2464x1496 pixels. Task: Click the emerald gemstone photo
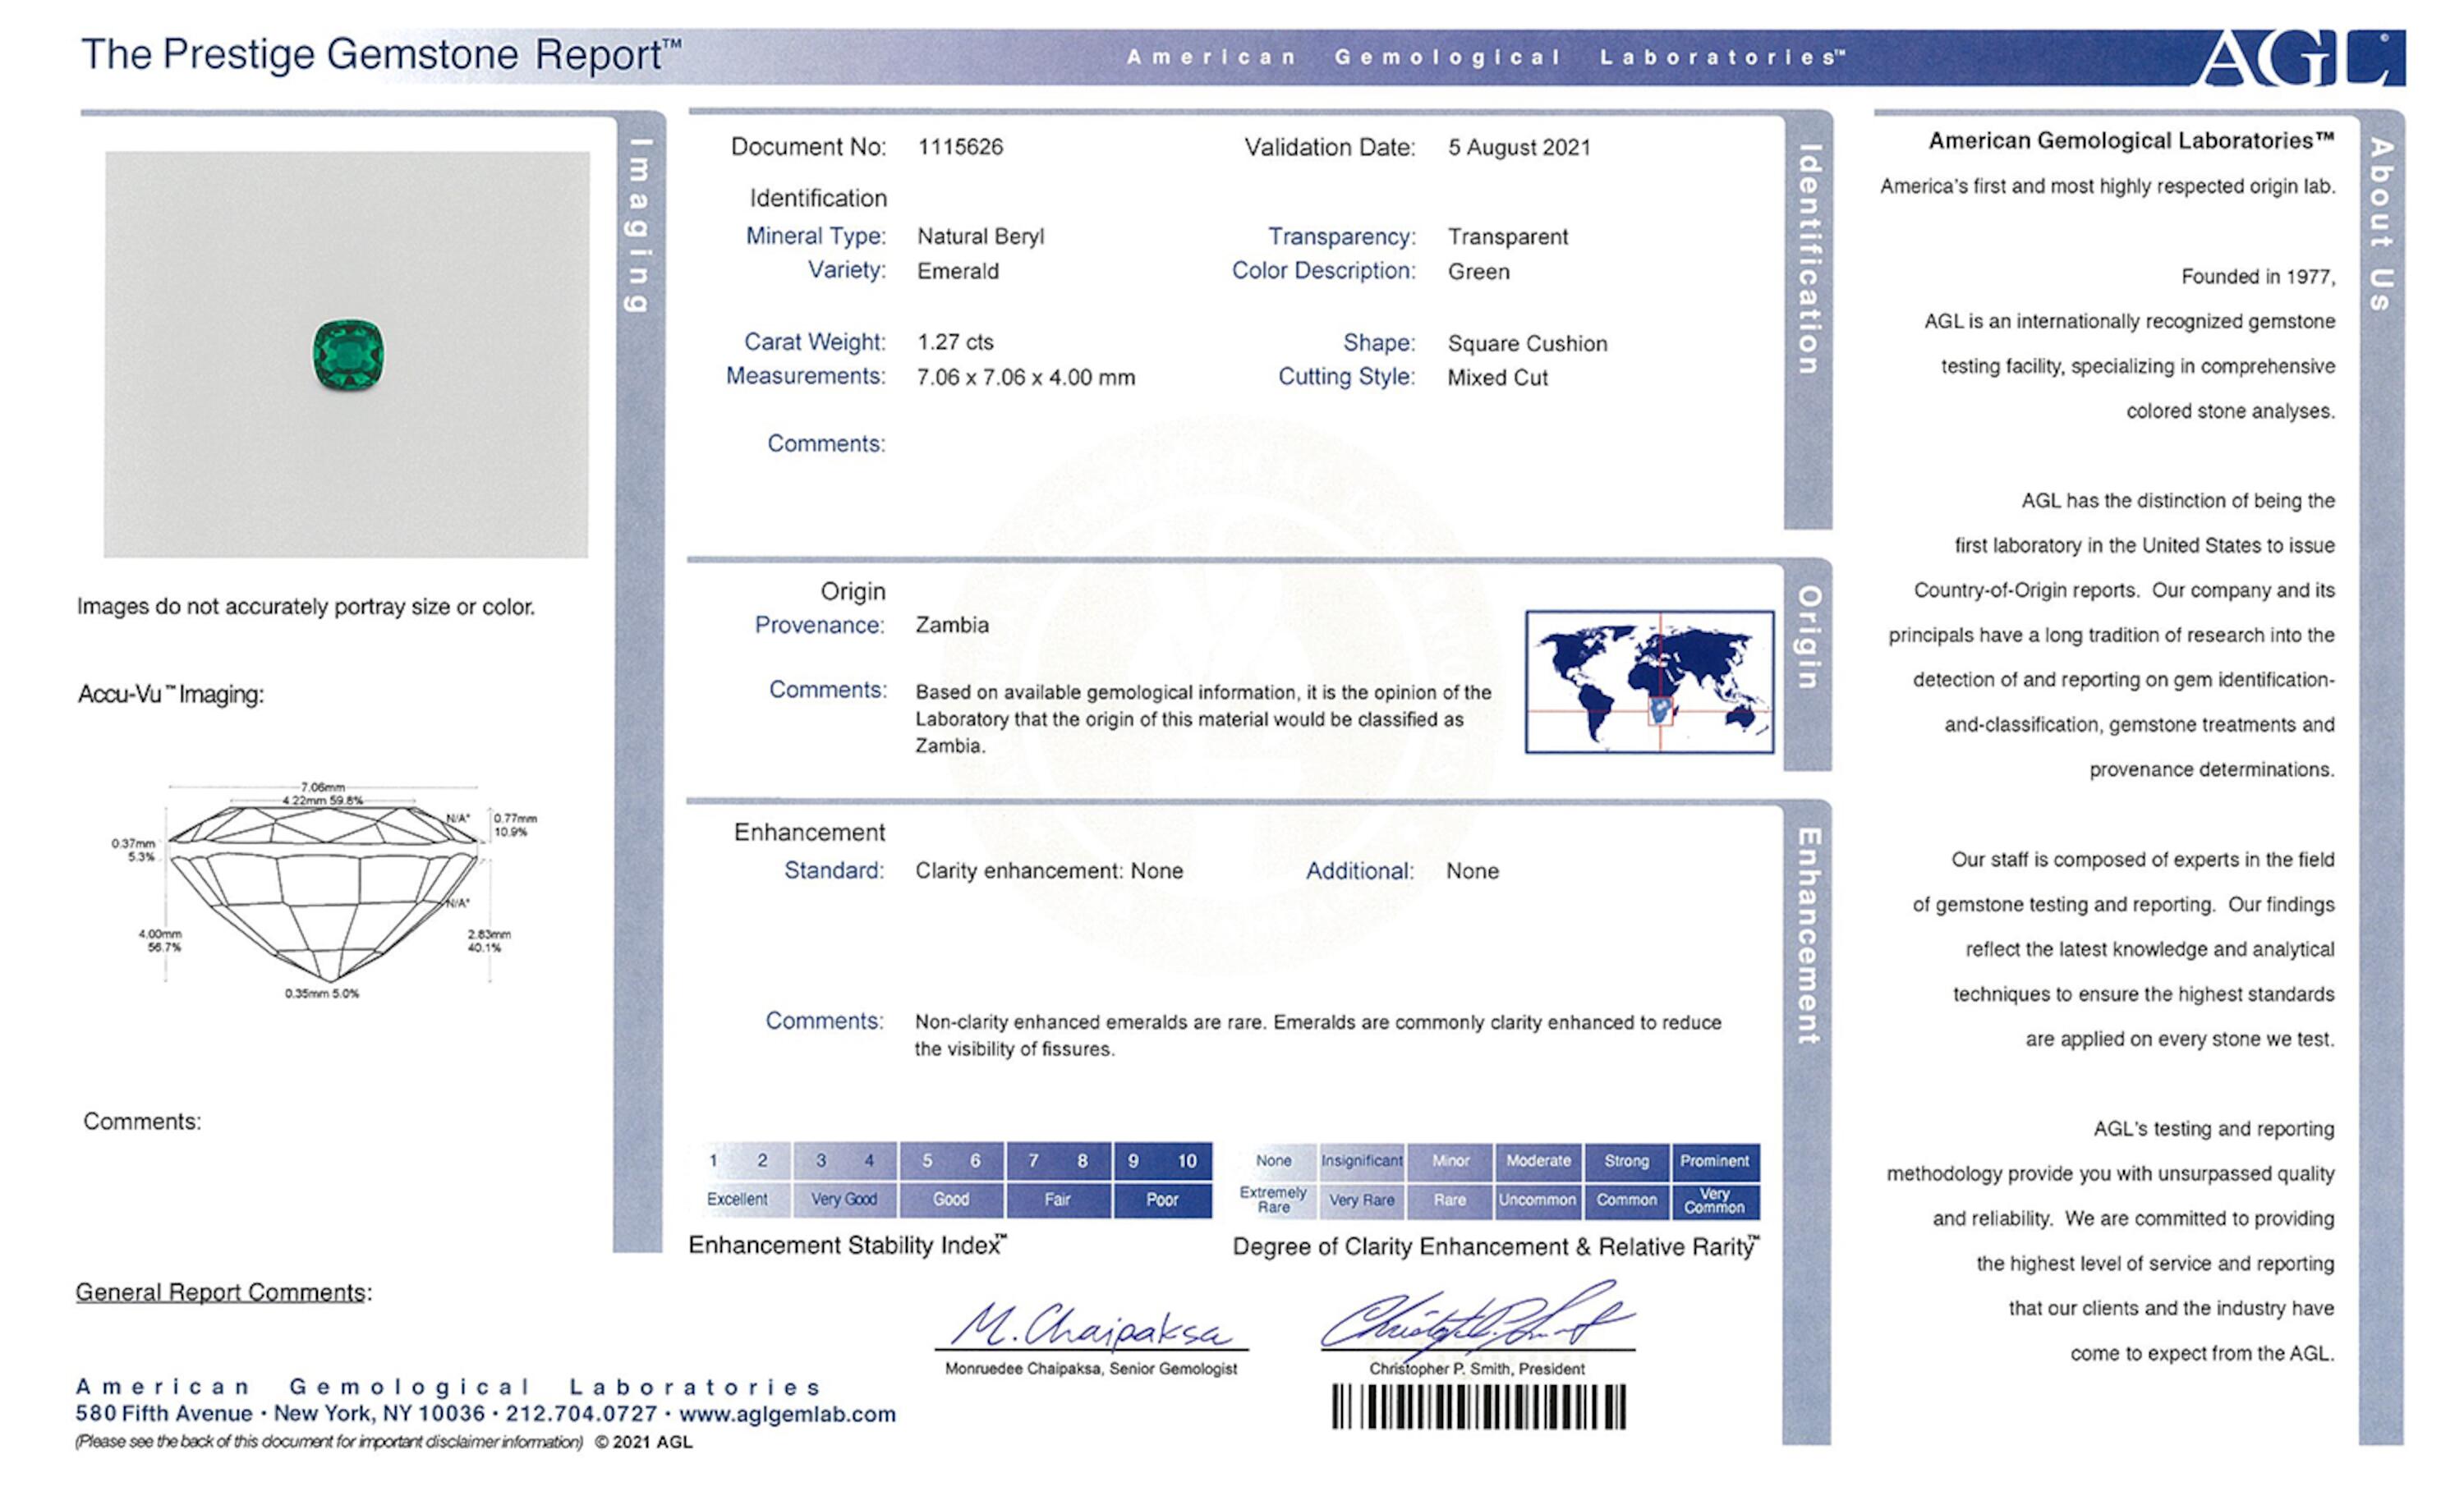(x=348, y=354)
